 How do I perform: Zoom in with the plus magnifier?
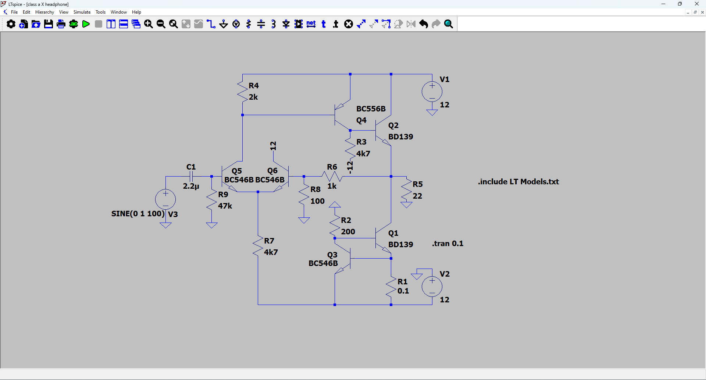click(x=149, y=24)
